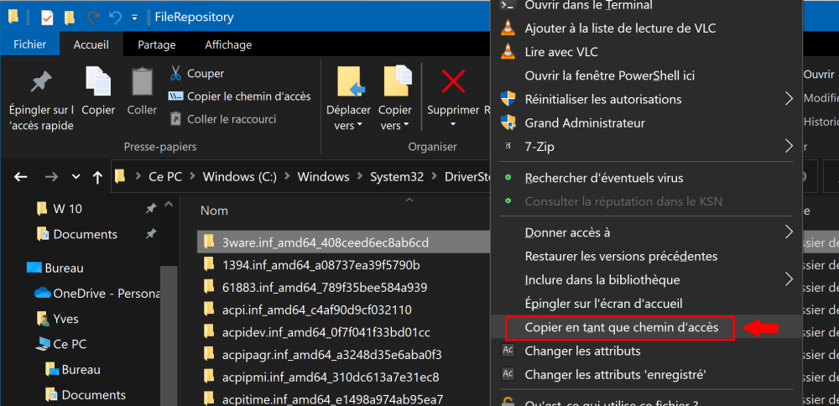Click Copier le chemin d'accès in ribbon

click(240, 96)
